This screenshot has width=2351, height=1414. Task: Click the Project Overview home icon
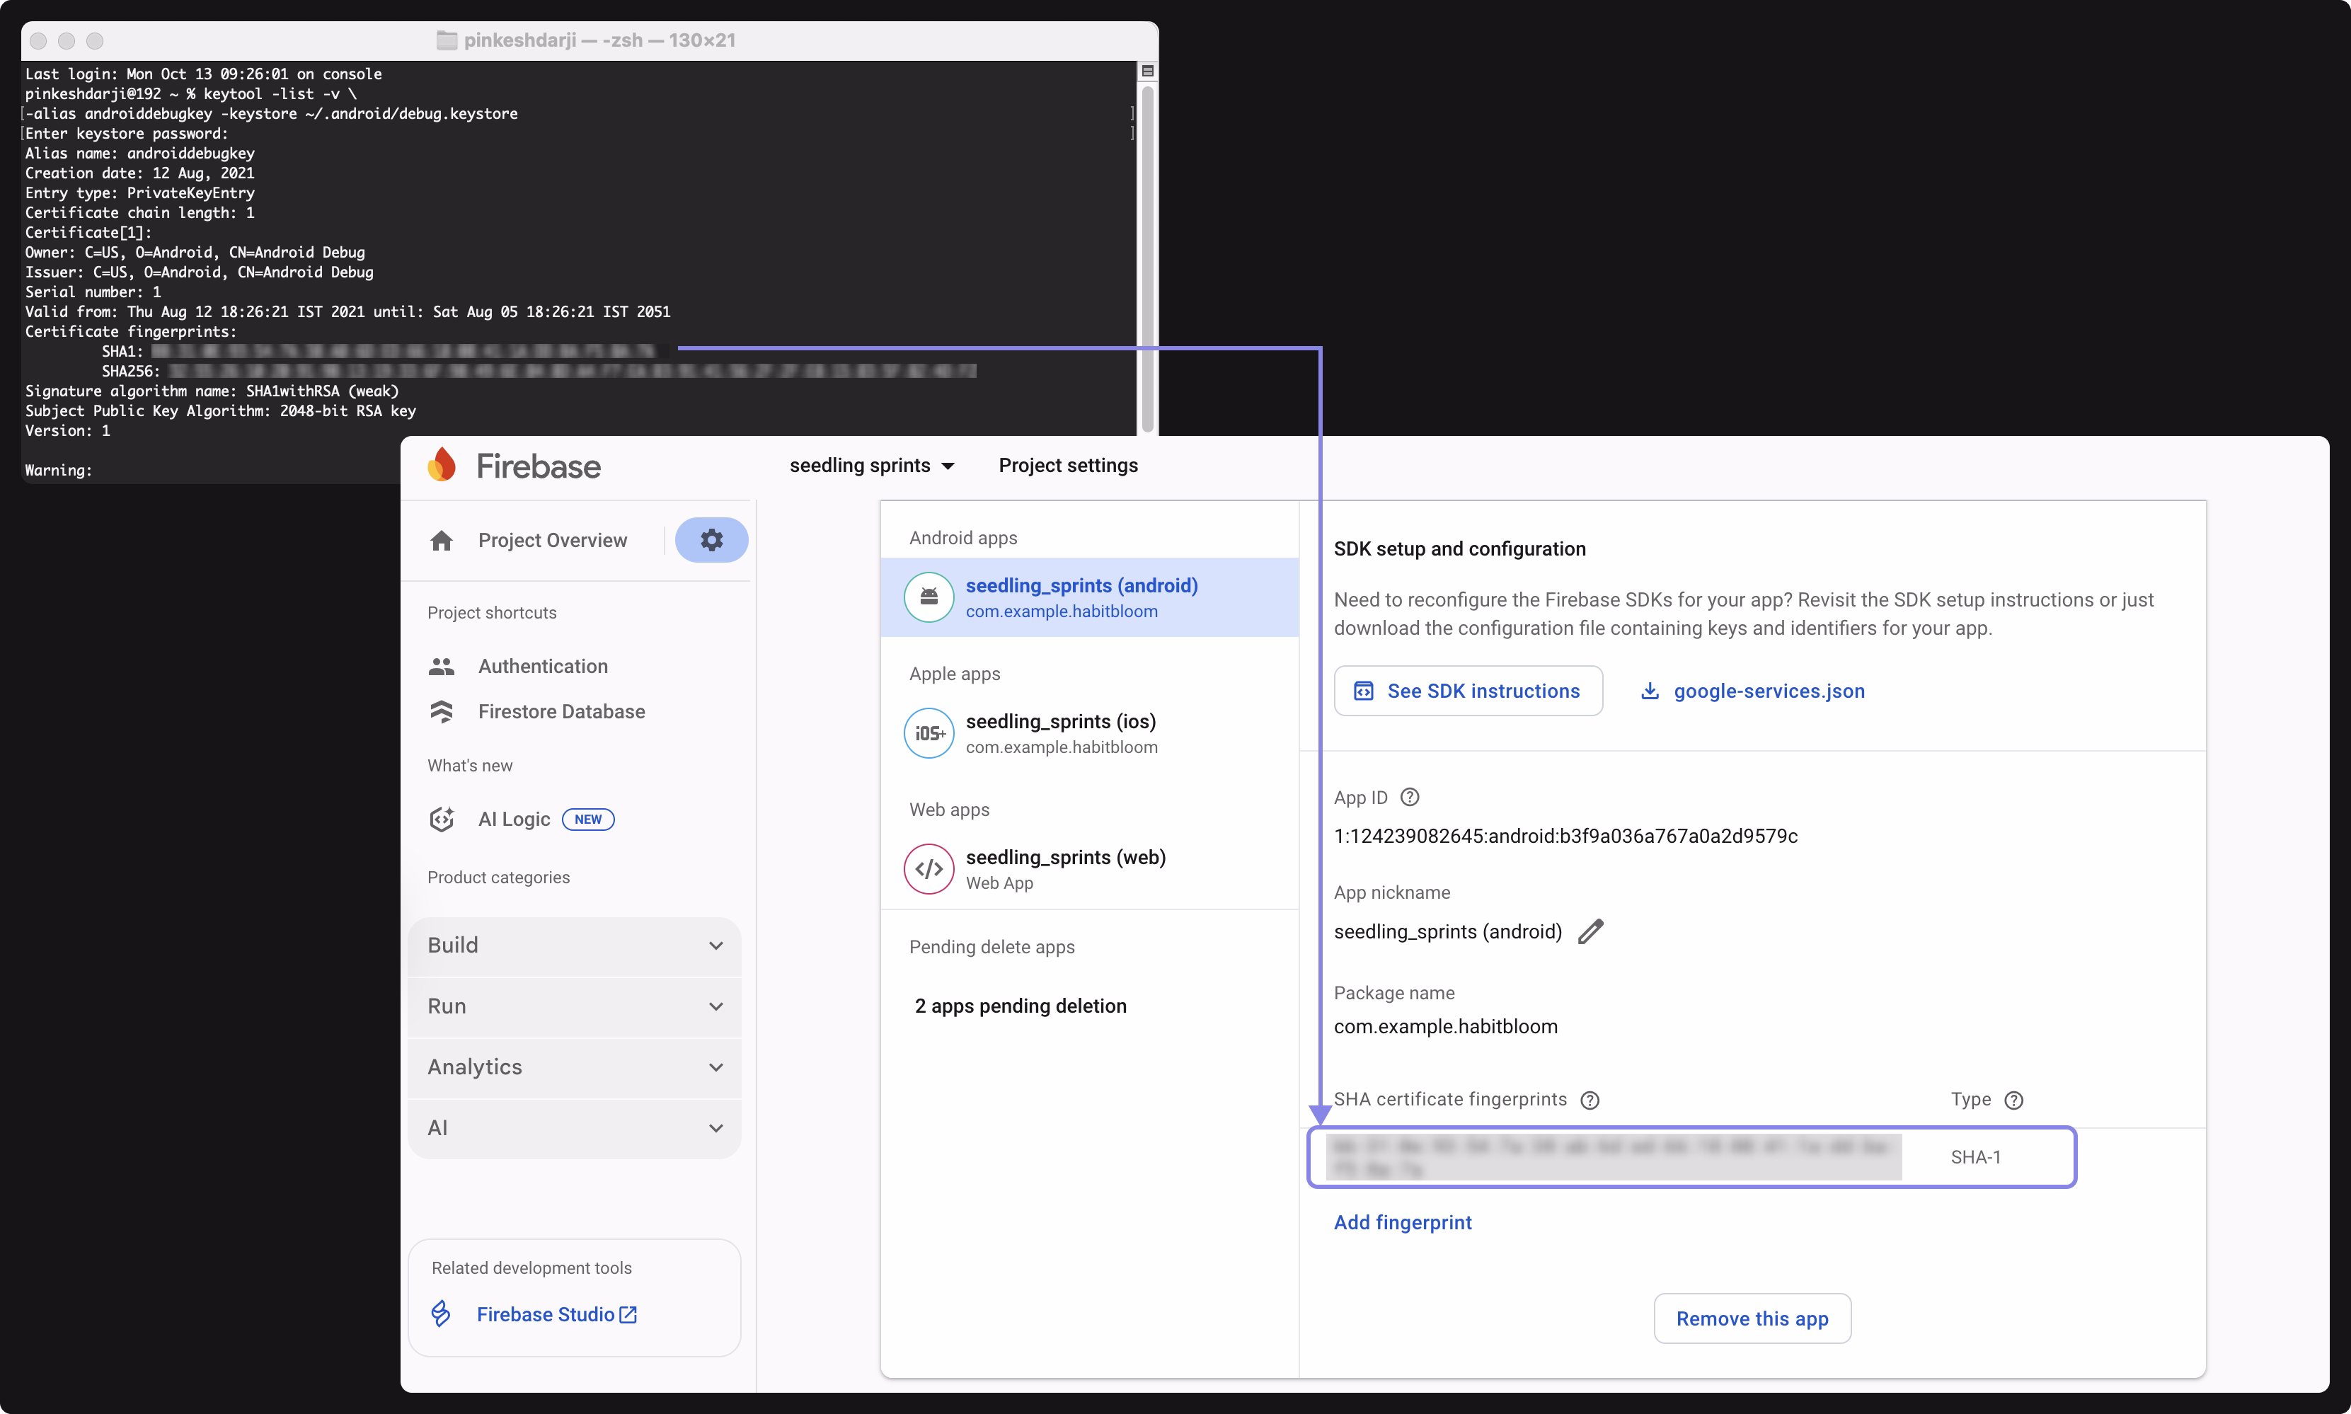click(x=441, y=541)
